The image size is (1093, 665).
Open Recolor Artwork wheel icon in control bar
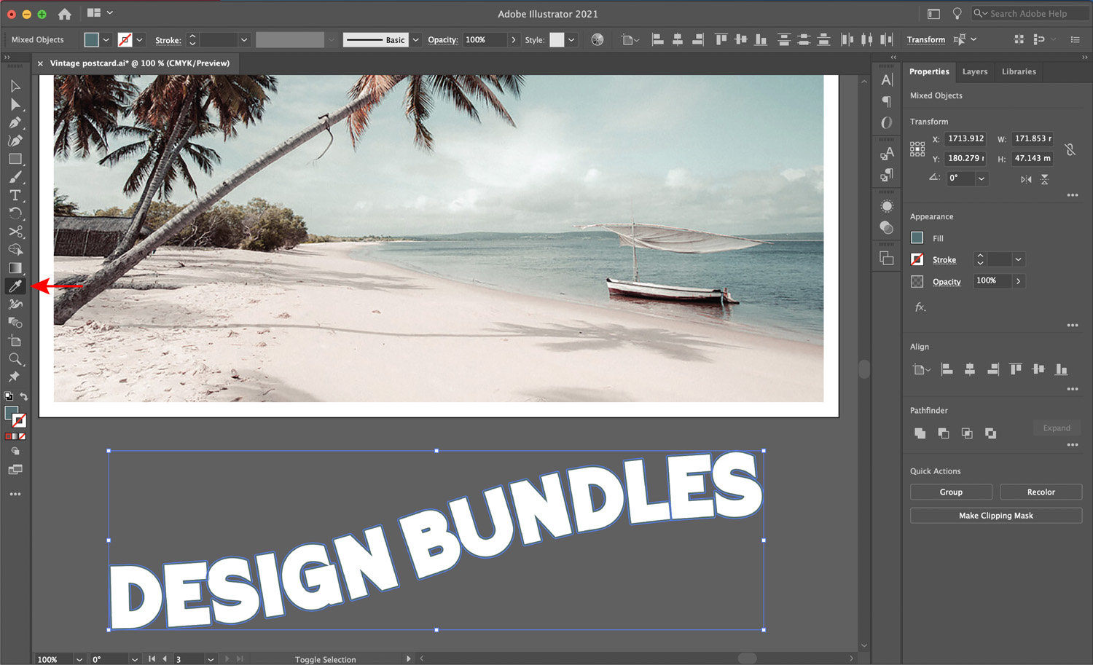[x=598, y=39]
